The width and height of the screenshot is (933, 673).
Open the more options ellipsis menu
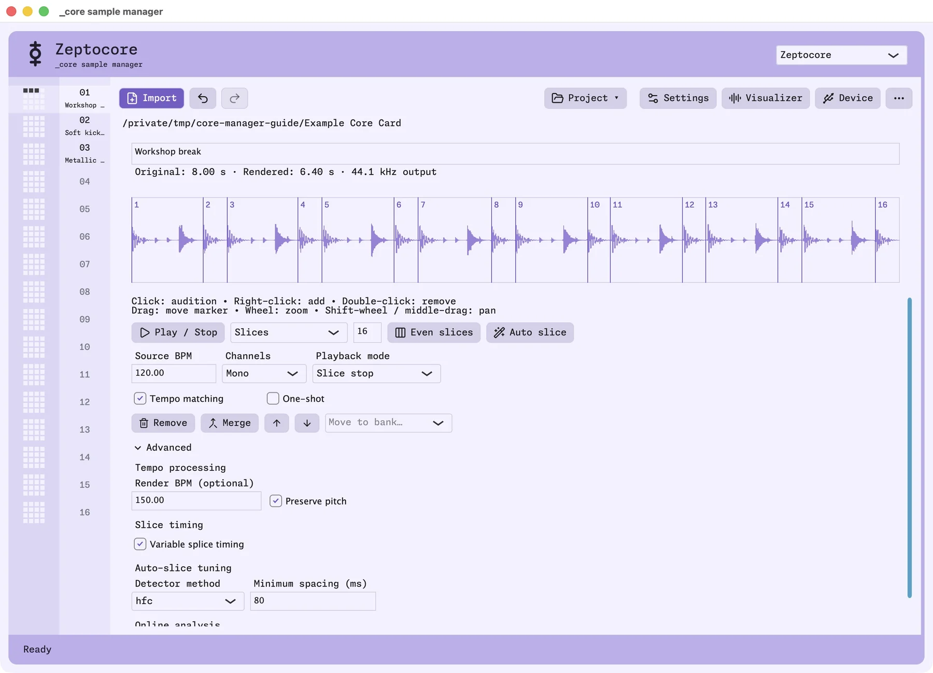point(899,98)
